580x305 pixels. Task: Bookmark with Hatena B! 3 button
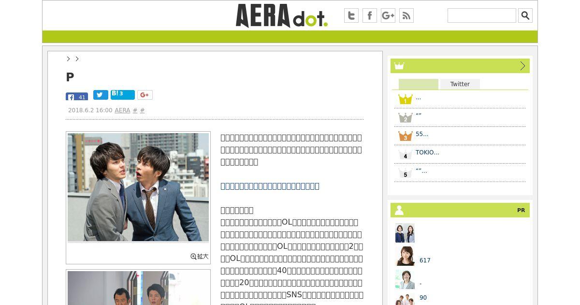click(x=123, y=95)
